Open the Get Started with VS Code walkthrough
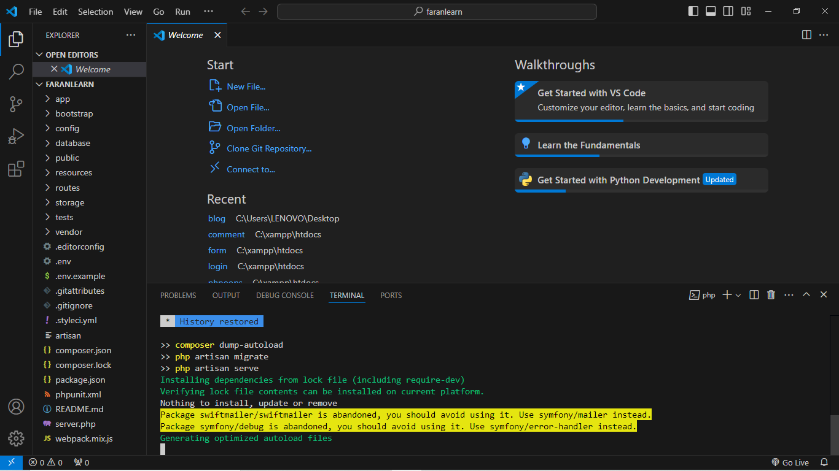 click(x=641, y=101)
